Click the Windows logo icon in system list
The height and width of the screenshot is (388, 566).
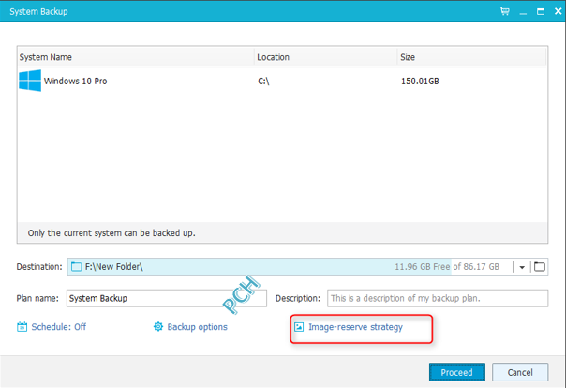(30, 81)
